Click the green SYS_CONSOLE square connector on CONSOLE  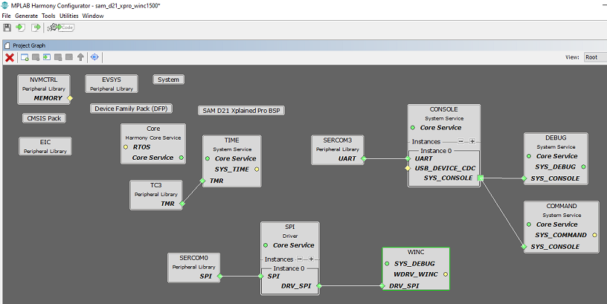pos(481,178)
